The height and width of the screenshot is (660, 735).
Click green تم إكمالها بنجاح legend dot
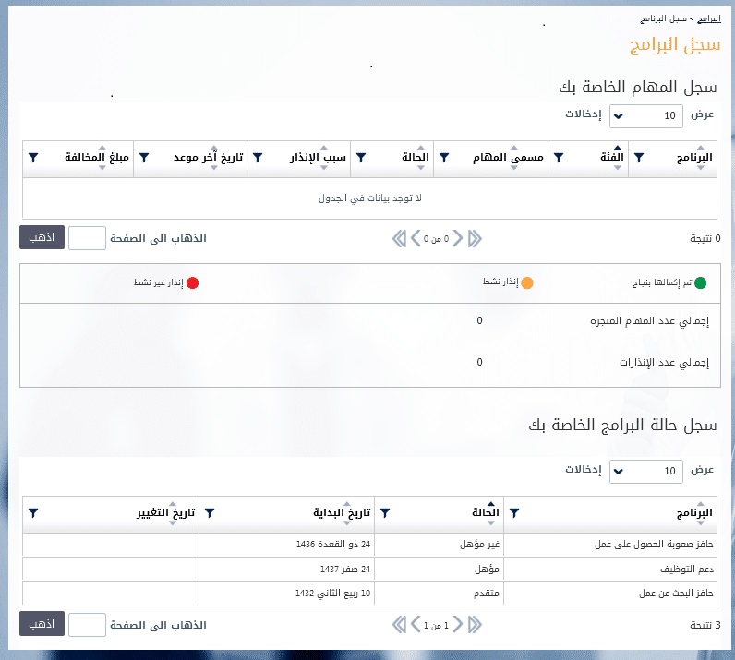pyautogui.click(x=700, y=283)
